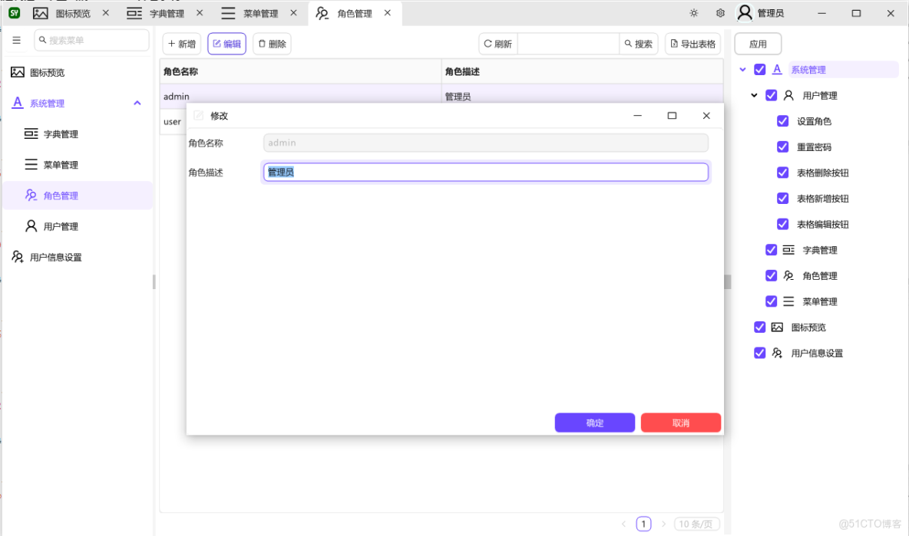Disable the 表格删除按钮 permission

point(783,173)
